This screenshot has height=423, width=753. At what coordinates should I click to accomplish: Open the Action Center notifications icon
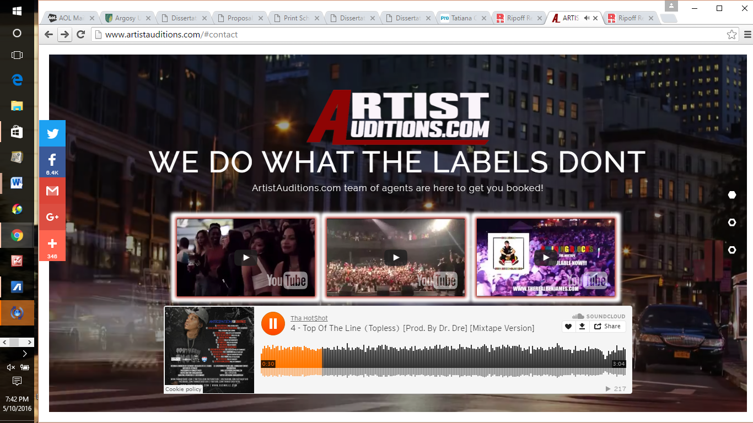[x=17, y=381]
